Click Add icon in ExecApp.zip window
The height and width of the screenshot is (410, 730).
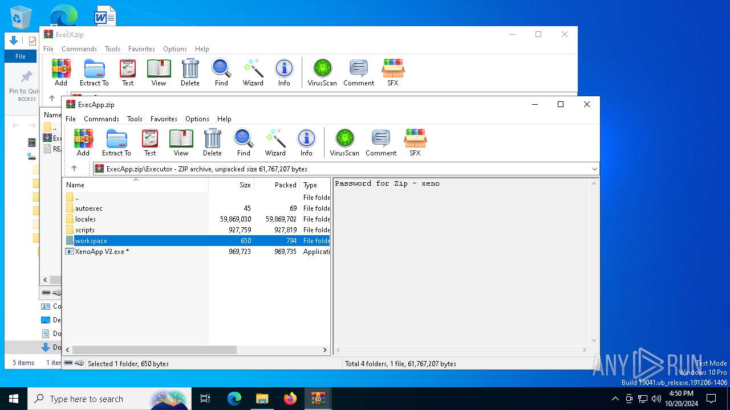(83, 142)
